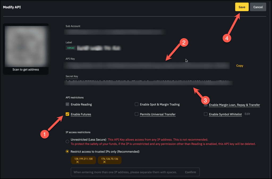272x179 pixels.
Task: Toggle Enable Reading checkbox
Action: [67, 104]
